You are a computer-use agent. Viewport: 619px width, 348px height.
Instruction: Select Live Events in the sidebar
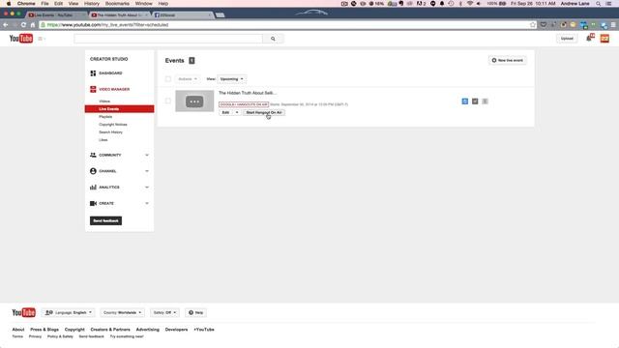pos(119,109)
